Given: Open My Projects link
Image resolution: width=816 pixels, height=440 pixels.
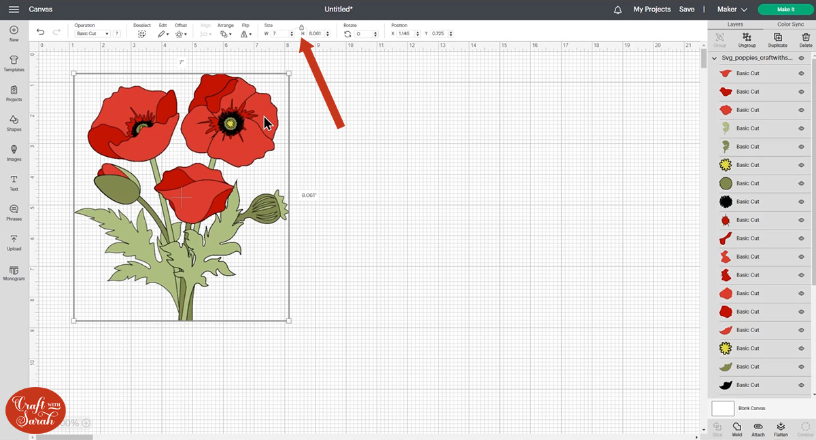Looking at the screenshot, I should 651,10.
